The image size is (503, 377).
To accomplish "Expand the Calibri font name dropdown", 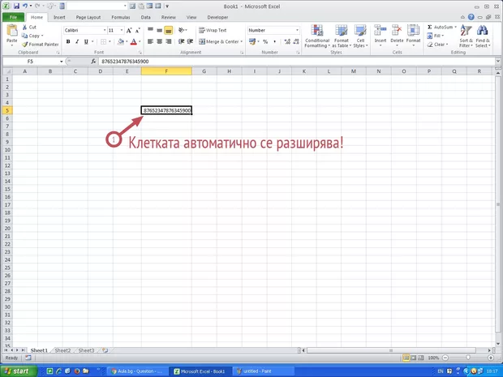I will (x=105, y=31).
